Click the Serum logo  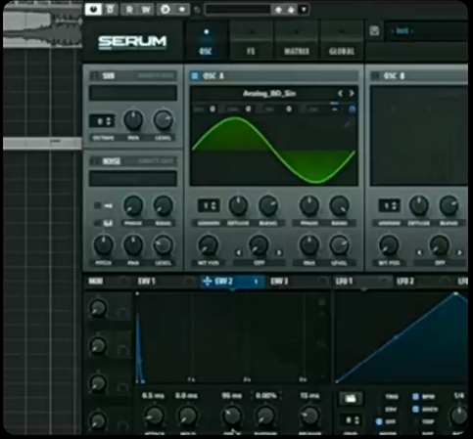pos(132,42)
